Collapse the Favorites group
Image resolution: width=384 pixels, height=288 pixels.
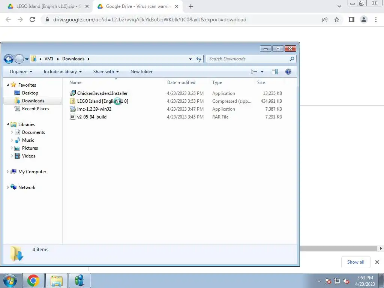pos(8,85)
